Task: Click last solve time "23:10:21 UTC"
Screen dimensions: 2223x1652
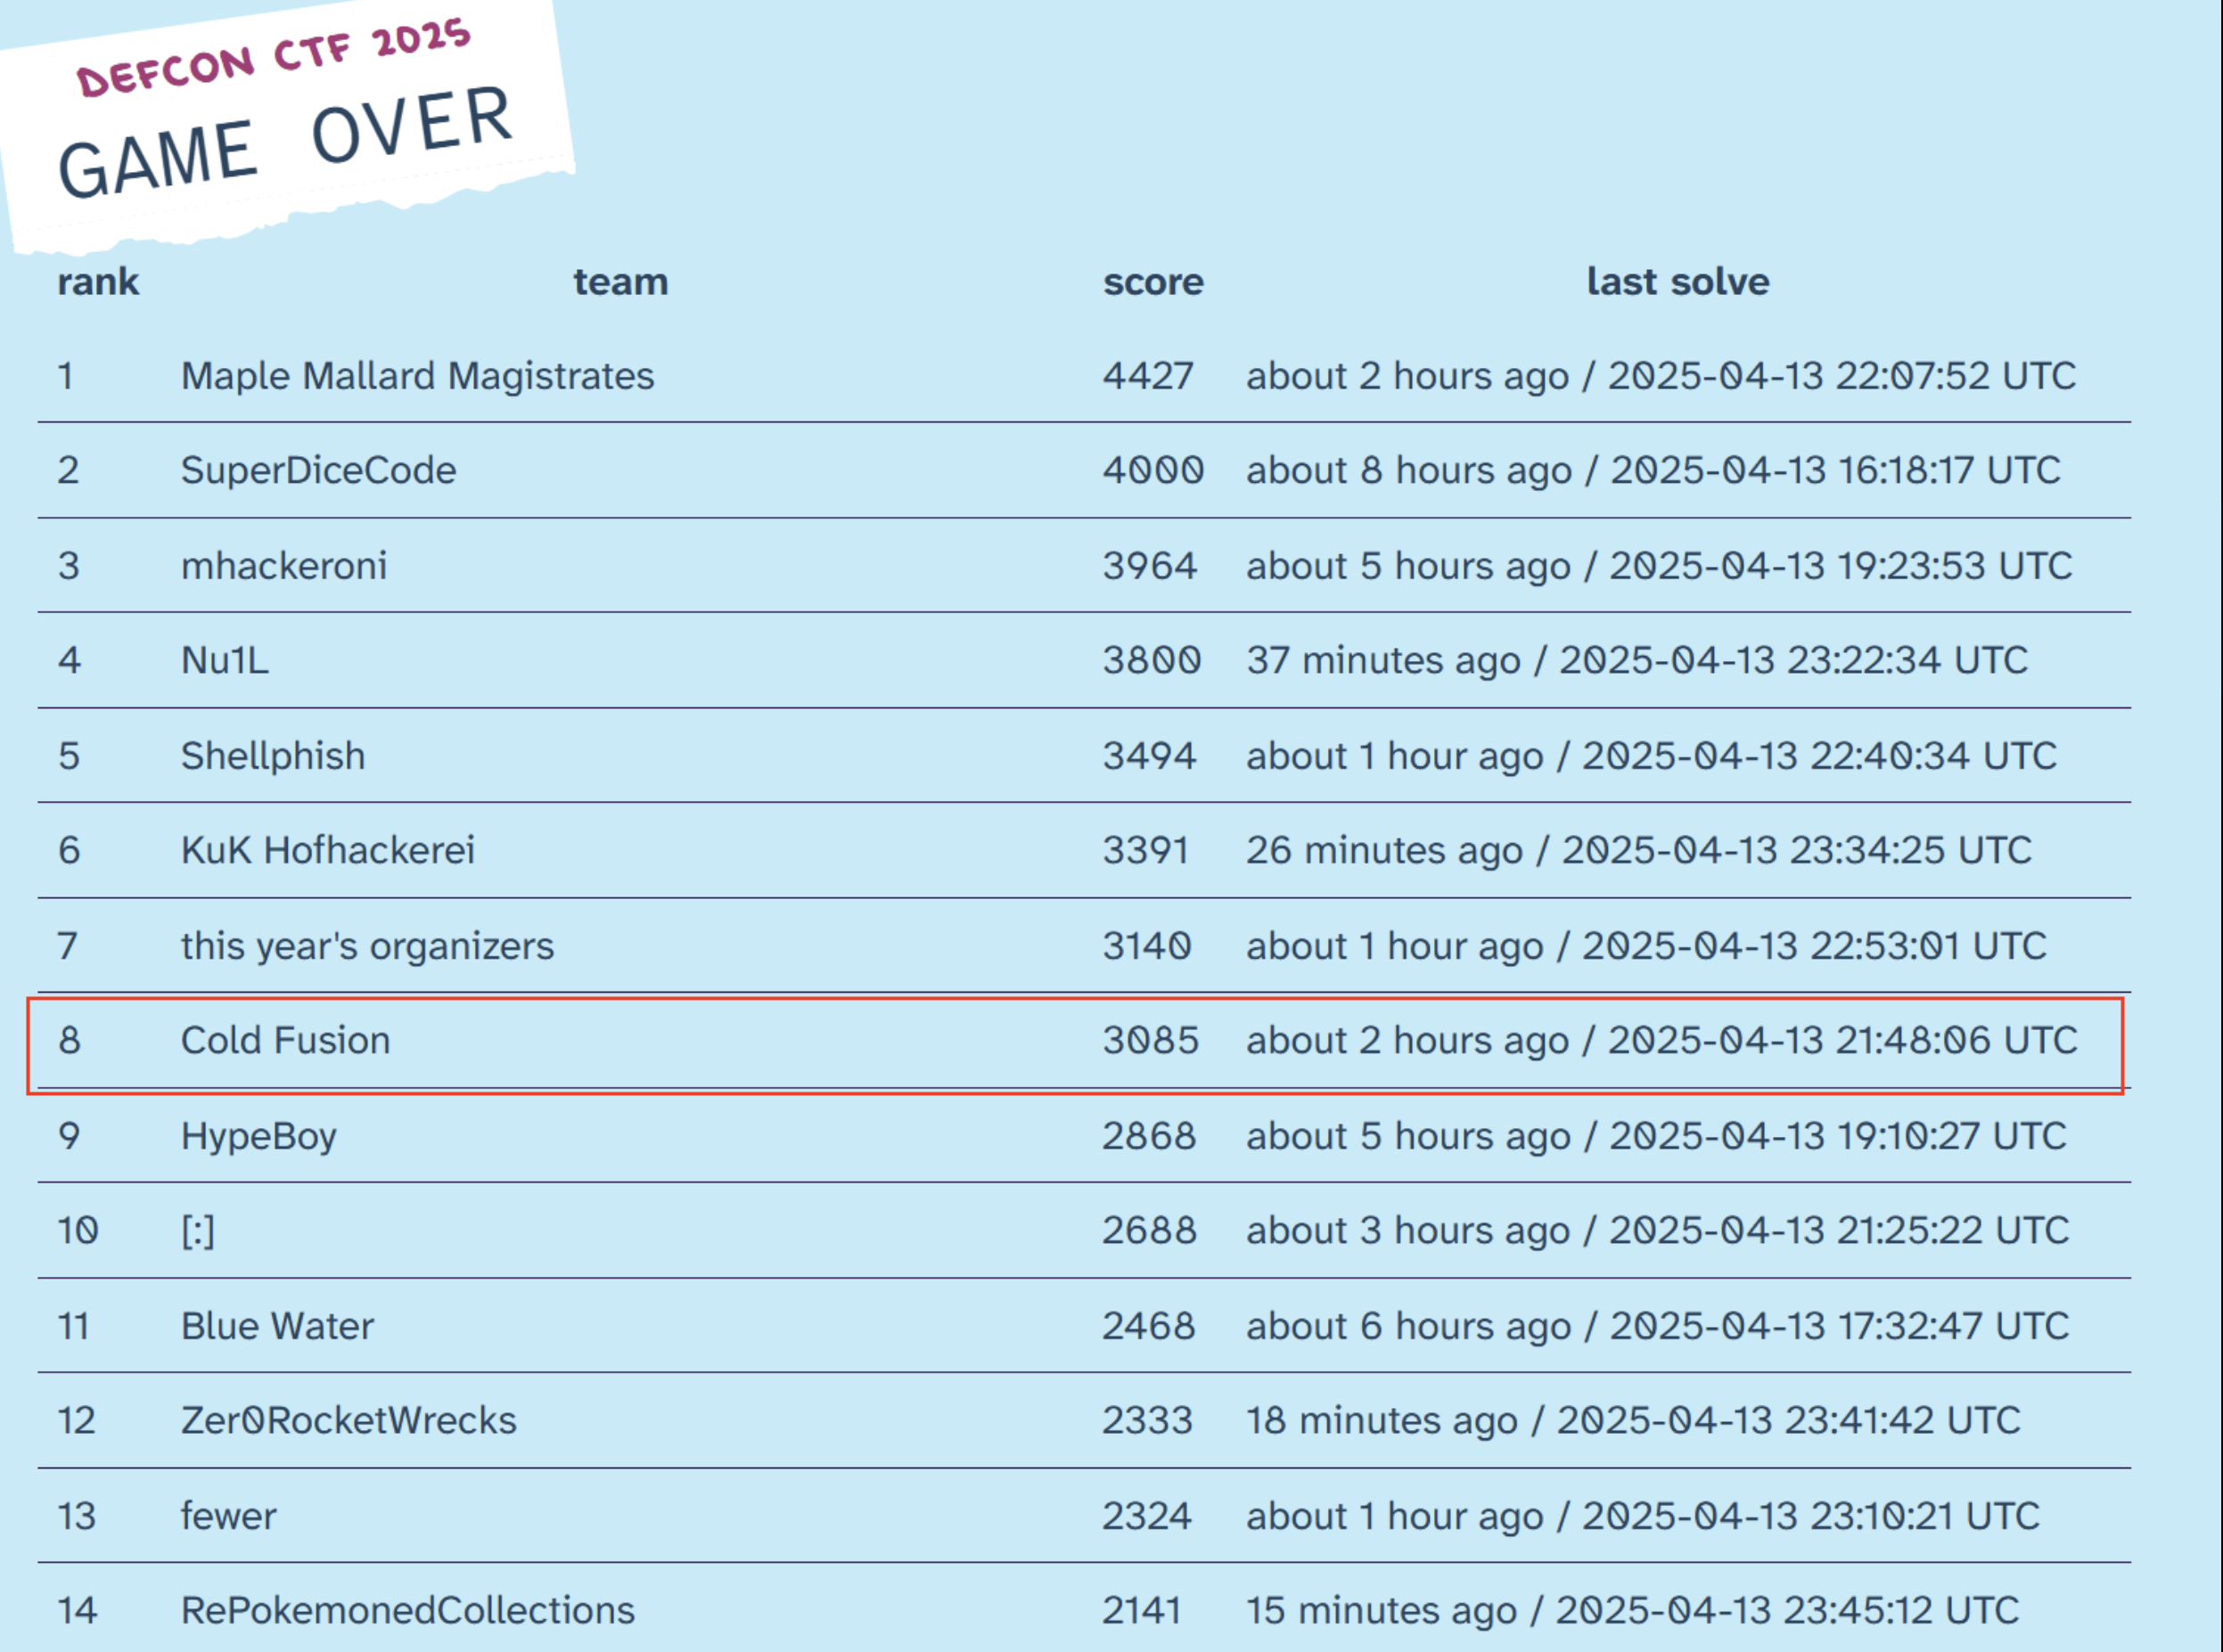Action: coord(1924,1516)
